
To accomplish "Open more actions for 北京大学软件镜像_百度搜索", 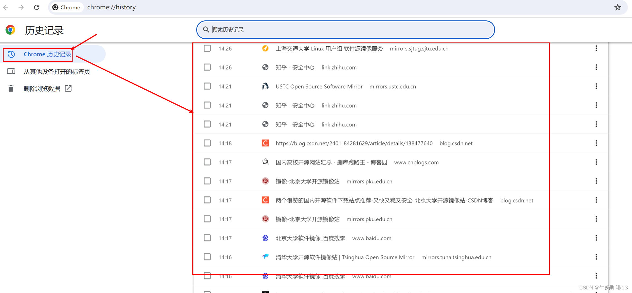I will click(596, 238).
